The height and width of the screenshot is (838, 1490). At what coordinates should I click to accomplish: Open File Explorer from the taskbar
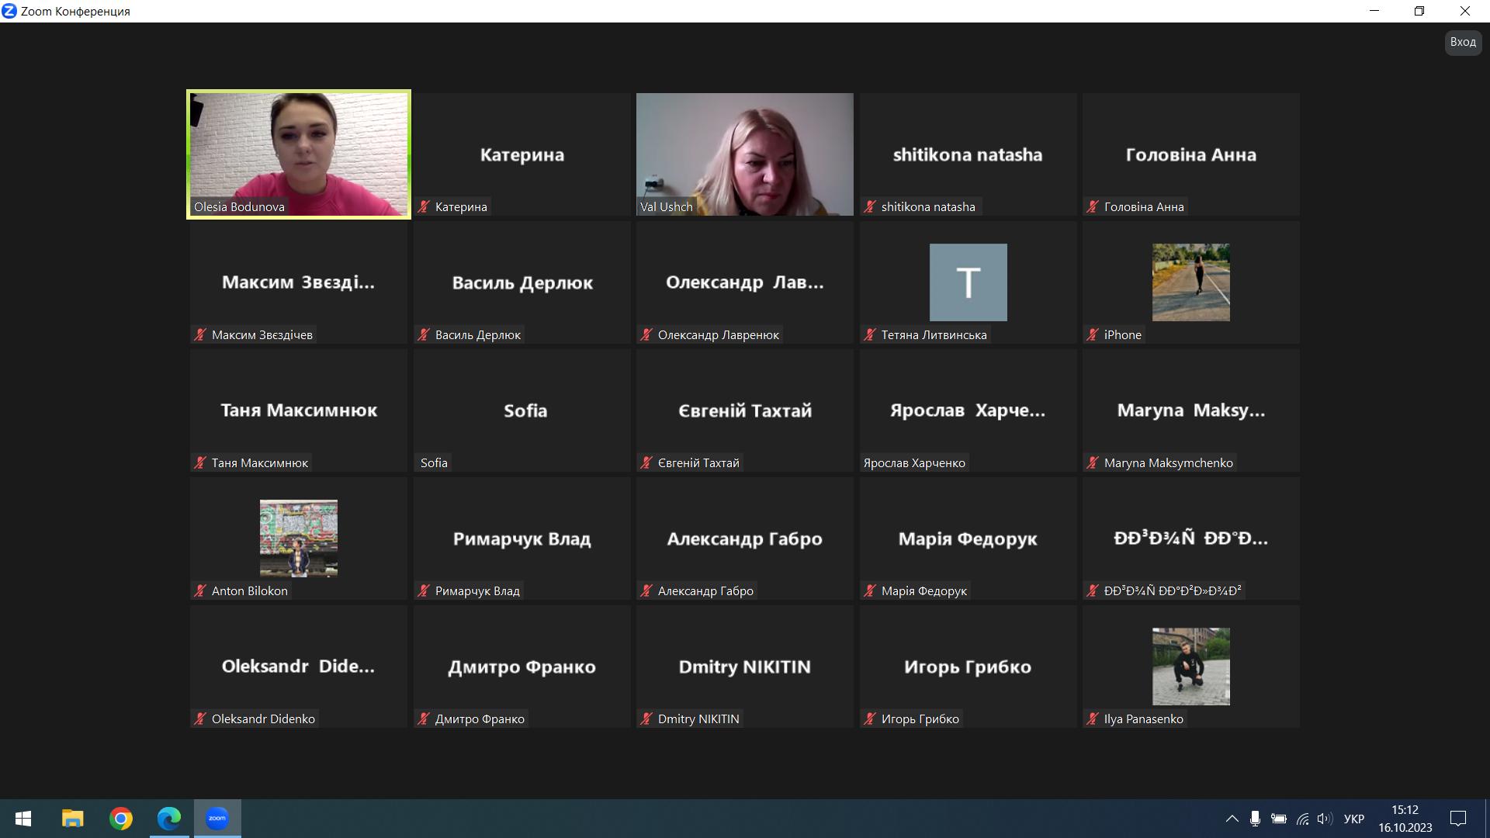tap(72, 819)
